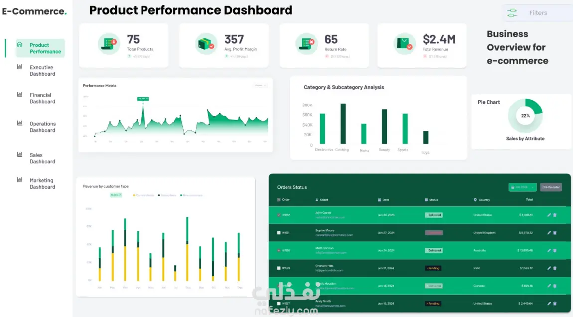Tick the checkbox for order #1529
The width and height of the screenshot is (573, 317).
[x=279, y=268]
